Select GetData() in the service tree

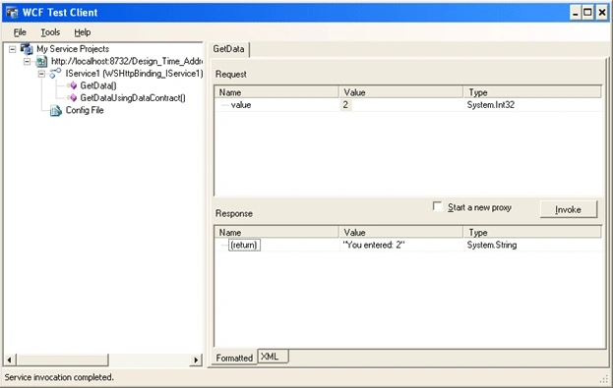(x=98, y=85)
